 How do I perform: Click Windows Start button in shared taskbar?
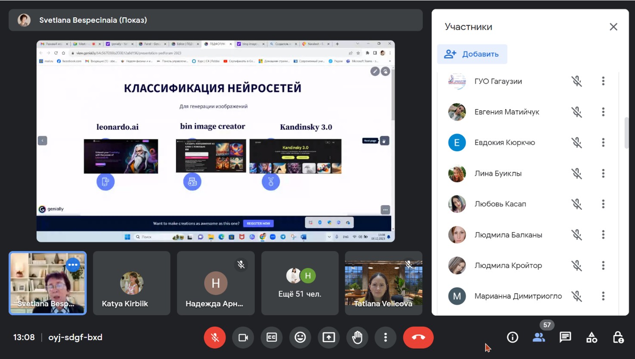[127, 237]
